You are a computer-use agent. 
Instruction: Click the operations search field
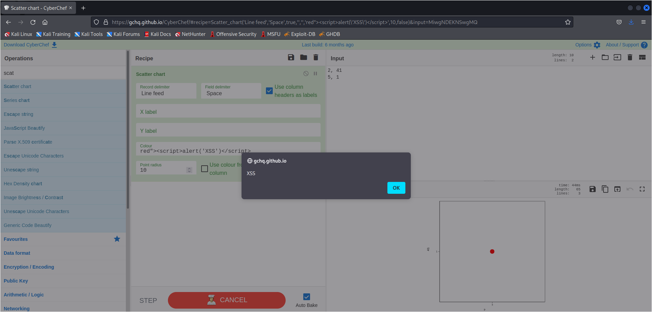(63, 73)
